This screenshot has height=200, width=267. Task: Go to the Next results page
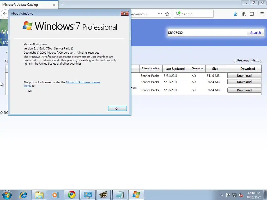click(254, 60)
